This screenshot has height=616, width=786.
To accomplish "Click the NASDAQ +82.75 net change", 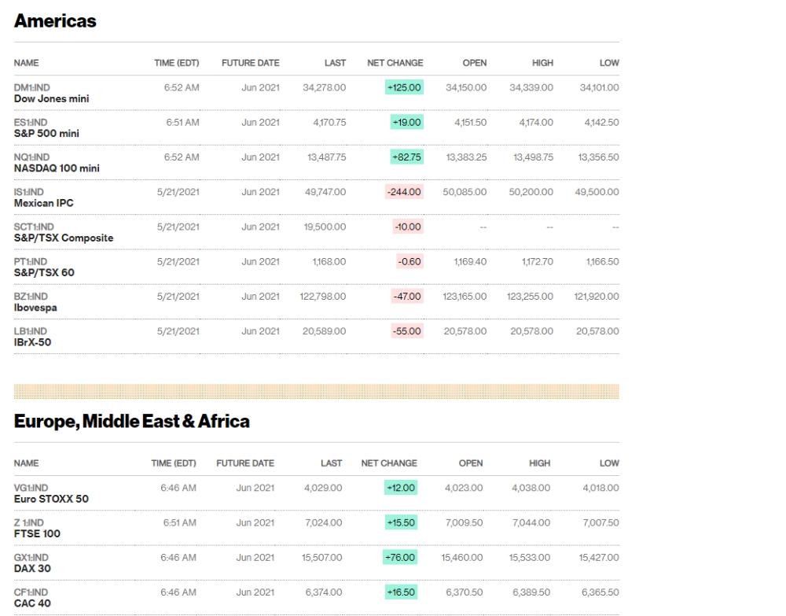I will [x=407, y=157].
